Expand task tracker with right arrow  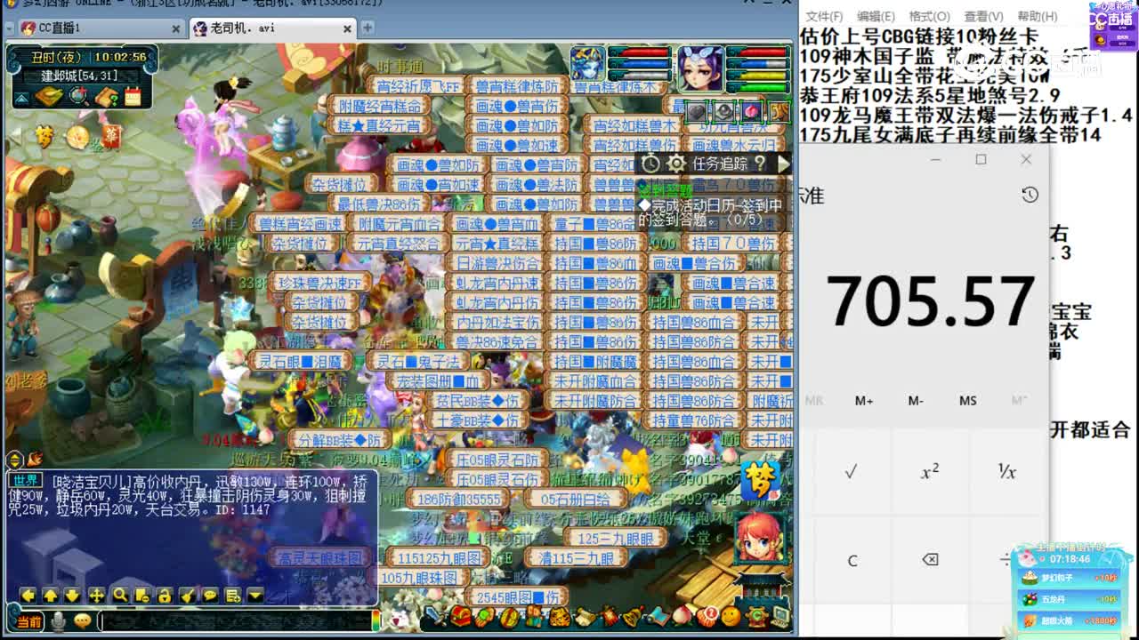tap(783, 164)
